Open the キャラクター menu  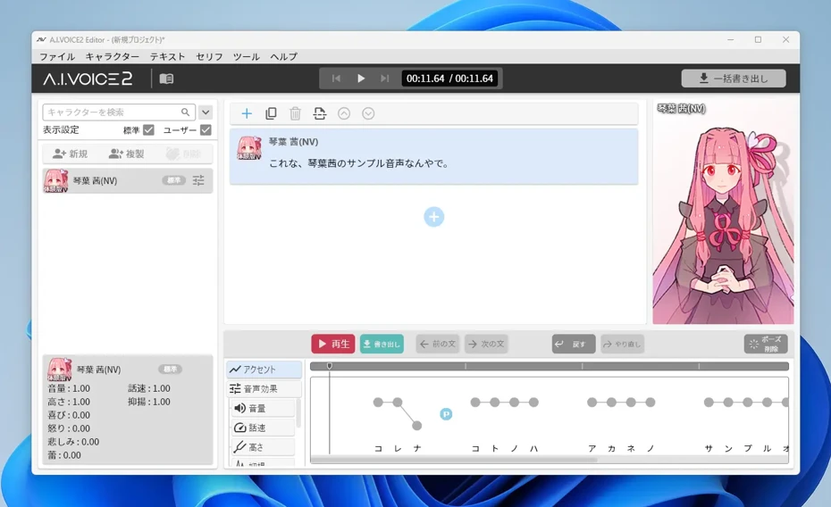113,56
